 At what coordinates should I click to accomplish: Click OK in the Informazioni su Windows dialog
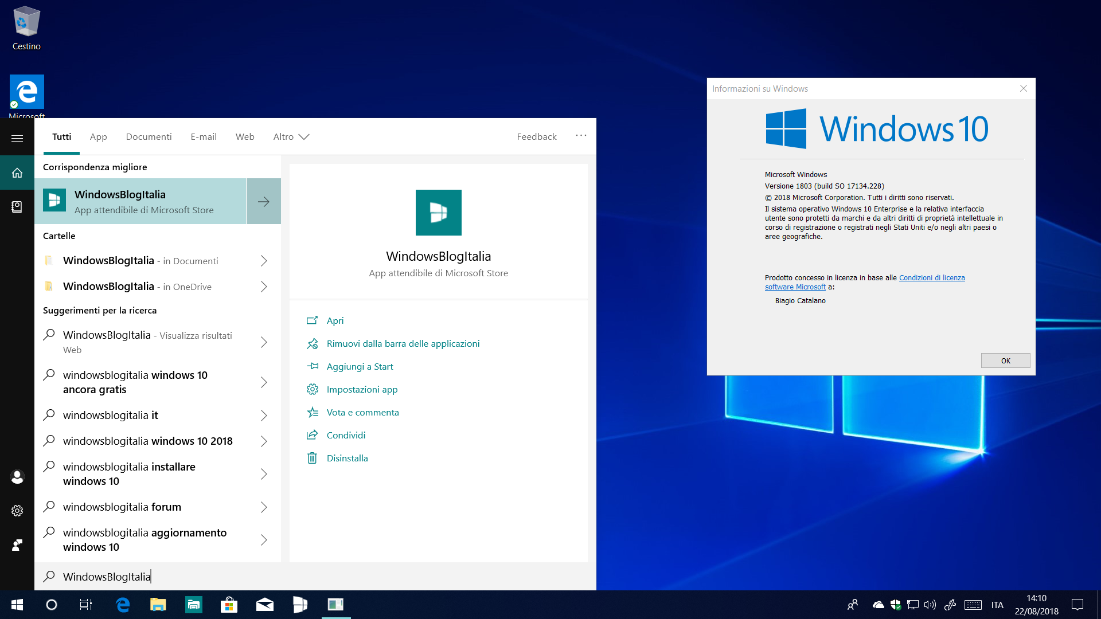(x=1005, y=361)
